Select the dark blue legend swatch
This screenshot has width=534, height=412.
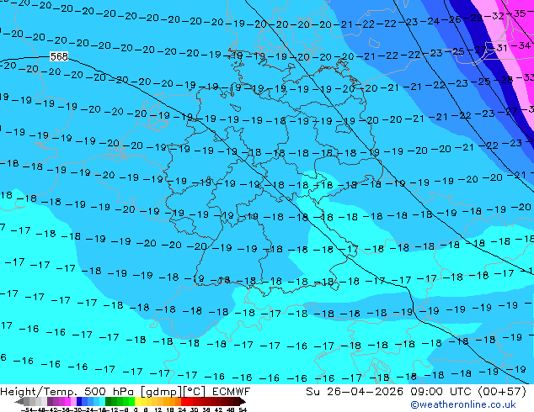(79, 401)
